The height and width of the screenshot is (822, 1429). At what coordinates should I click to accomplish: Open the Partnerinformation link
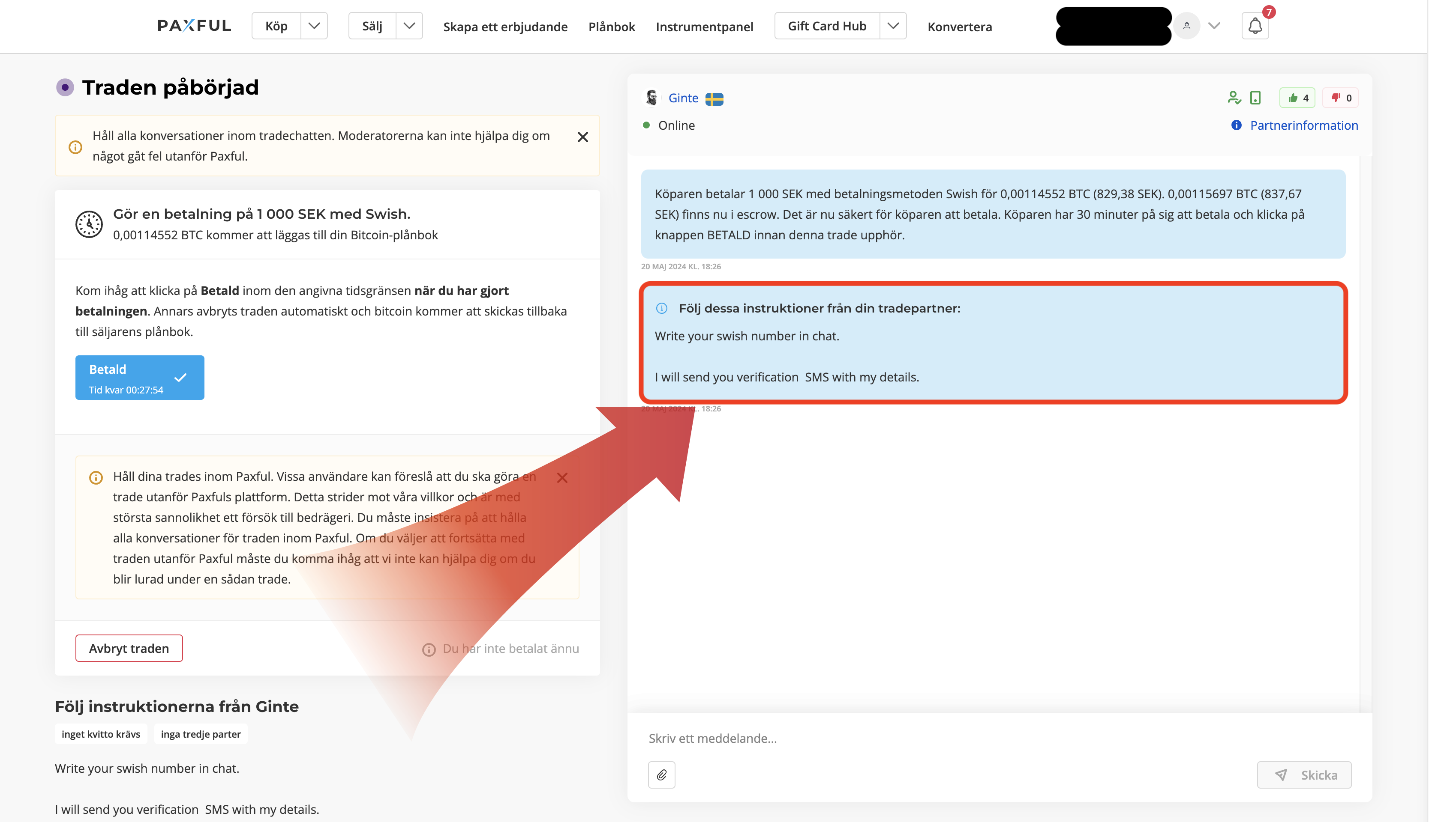click(1303, 125)
